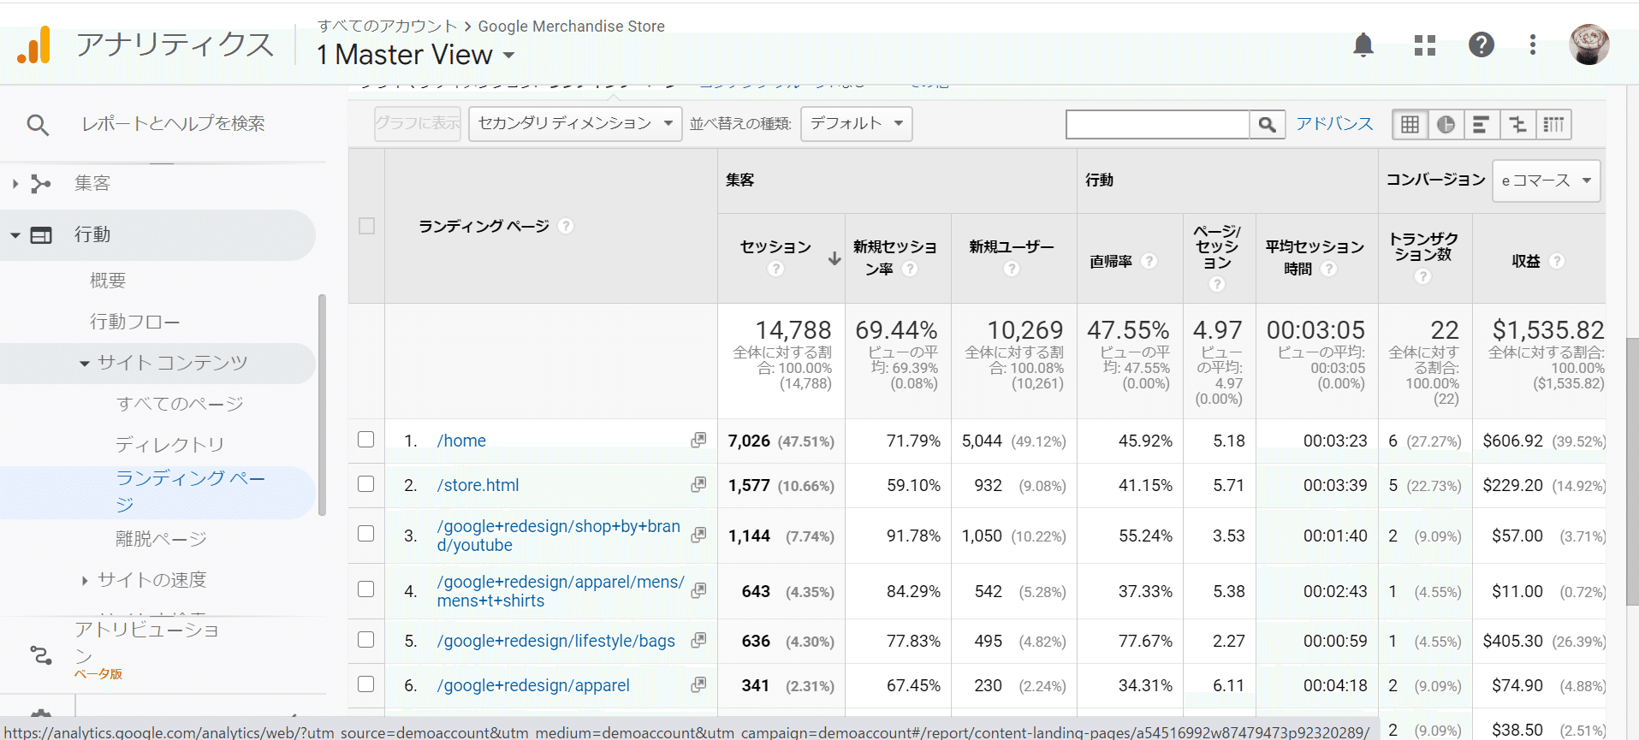Open 離脱ページ report
The height and width of the screenshot is (740, 1639).
pos(161,539)
